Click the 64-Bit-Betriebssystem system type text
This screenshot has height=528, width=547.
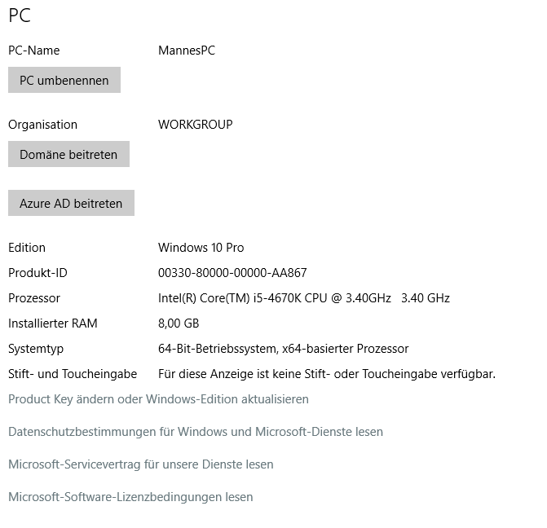[283, 349]
